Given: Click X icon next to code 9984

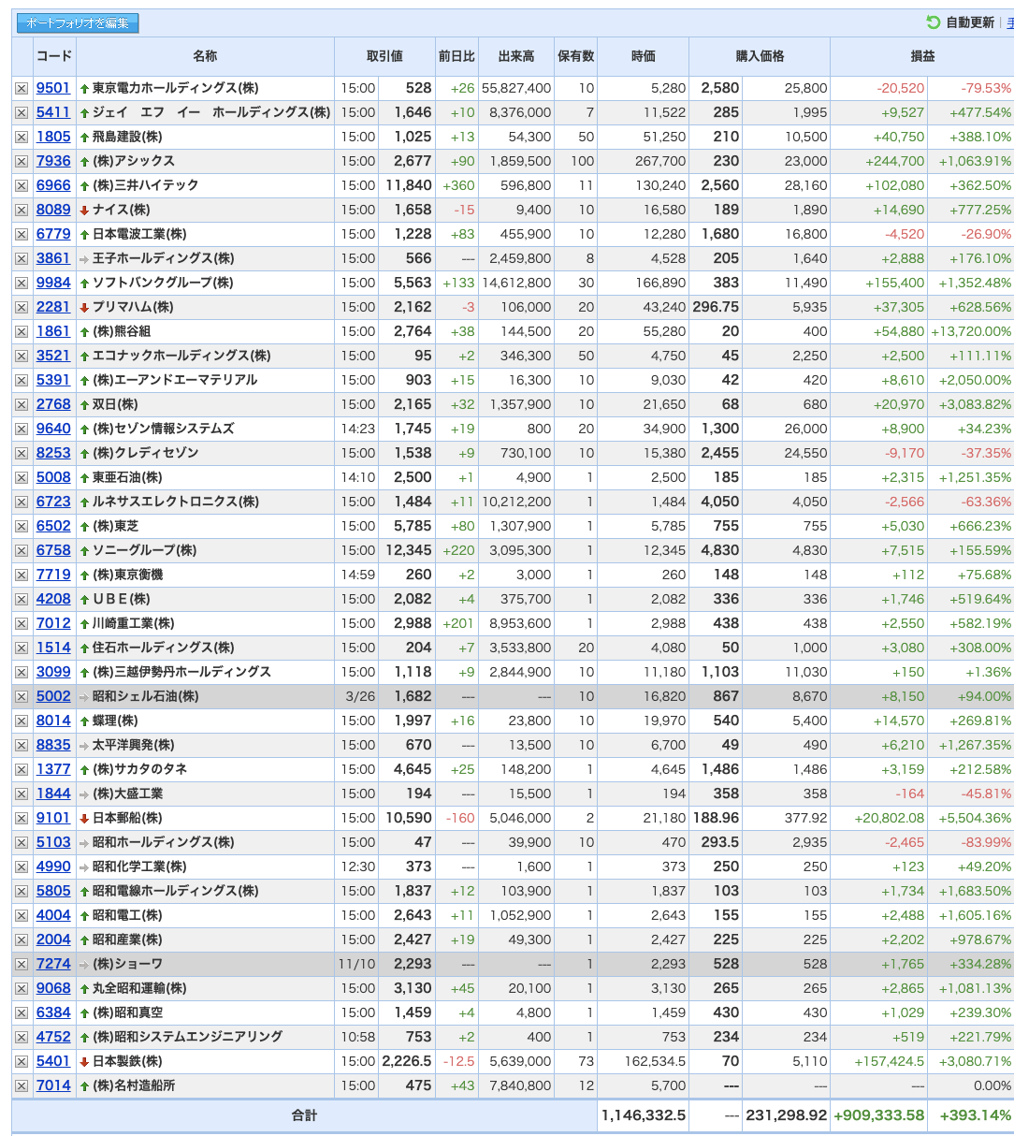Looking at the screenshot, I should [22, 284].
